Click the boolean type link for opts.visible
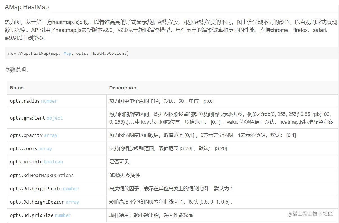 pos(53,162)
